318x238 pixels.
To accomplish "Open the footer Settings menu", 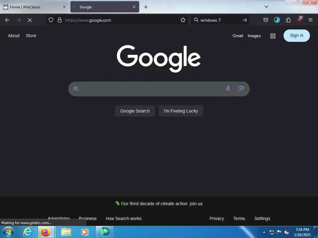I will tap(262, 218).
